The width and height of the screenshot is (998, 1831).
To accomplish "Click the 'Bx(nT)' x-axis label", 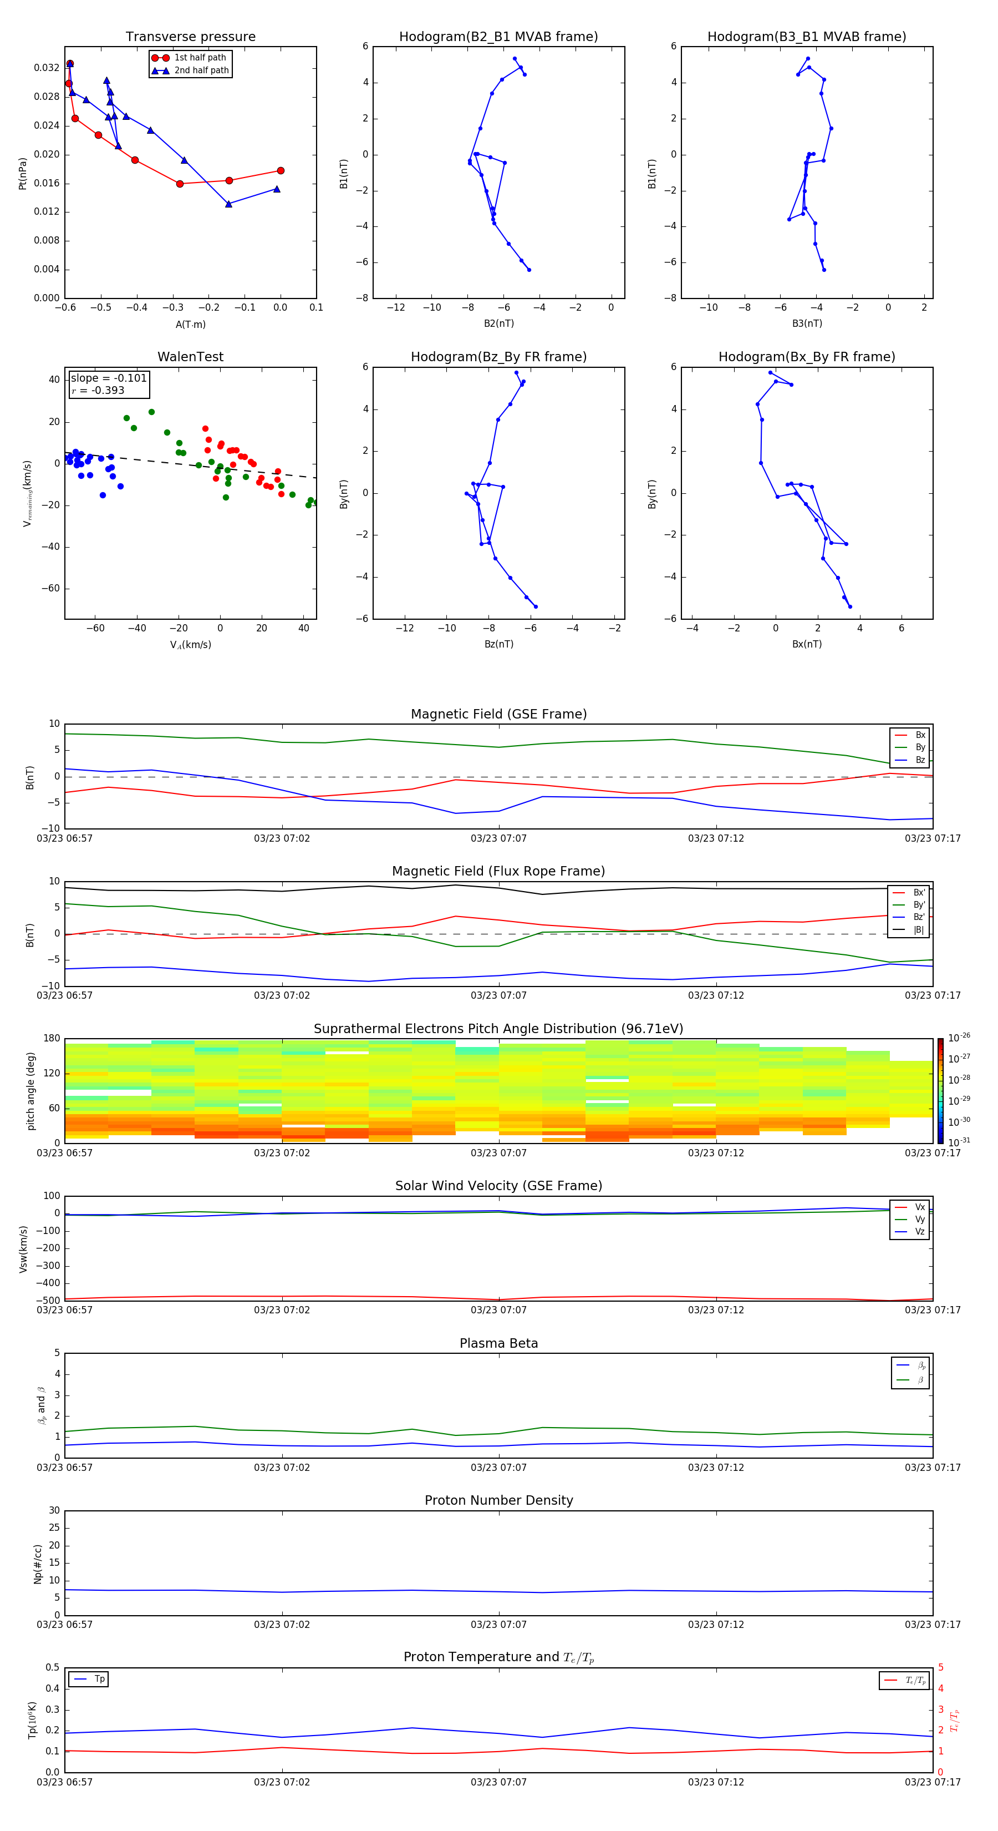I will pos(807,644).
